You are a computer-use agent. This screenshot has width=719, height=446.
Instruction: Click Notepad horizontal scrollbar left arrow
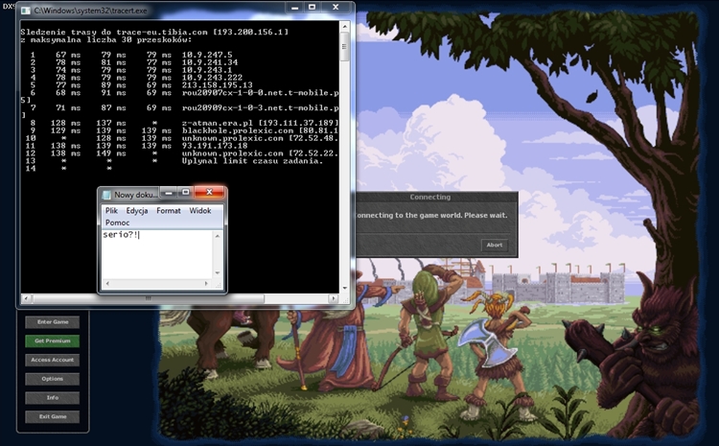click(x=107, y=284)
